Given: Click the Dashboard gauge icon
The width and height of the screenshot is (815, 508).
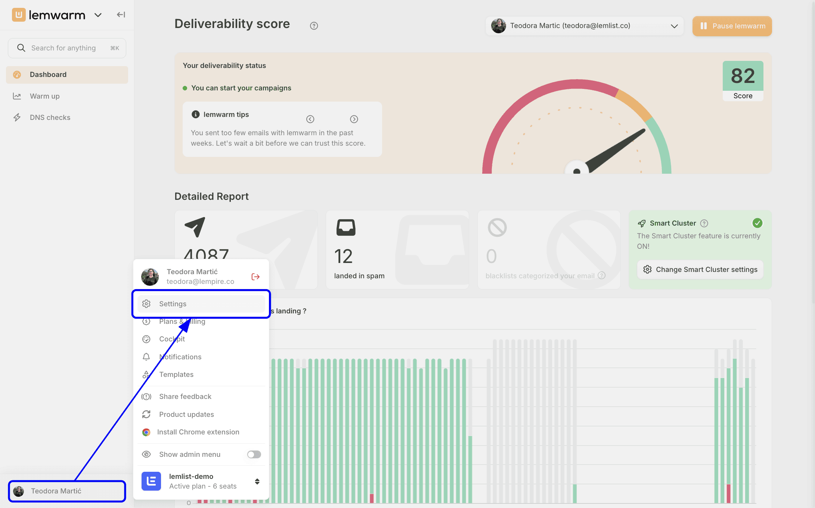Looking at the screenshot, I should point(17,74).
